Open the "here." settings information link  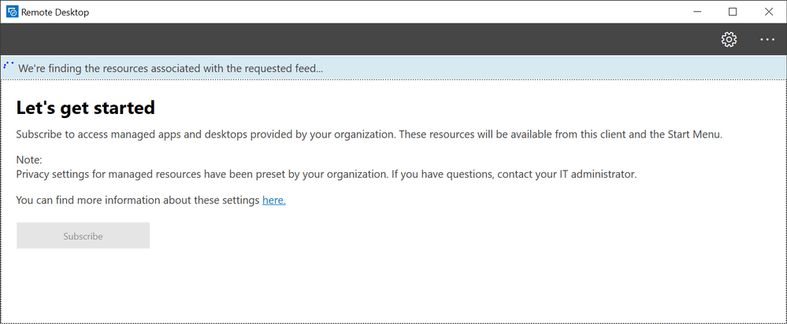coord(273,201)
